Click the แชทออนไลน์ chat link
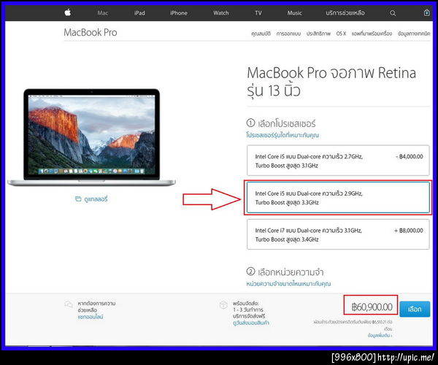The width and height of the screenshot is (438, 365). pyautogui.click(x=91, y=317)
